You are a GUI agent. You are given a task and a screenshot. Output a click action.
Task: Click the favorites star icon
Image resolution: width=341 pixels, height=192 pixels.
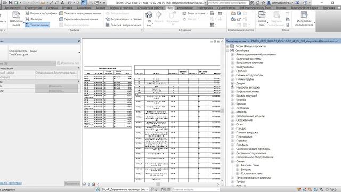(x=263, y=3)
